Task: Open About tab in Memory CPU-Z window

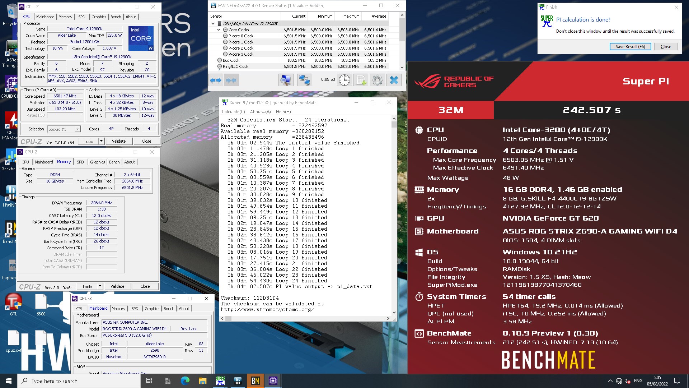Action: 130,162
